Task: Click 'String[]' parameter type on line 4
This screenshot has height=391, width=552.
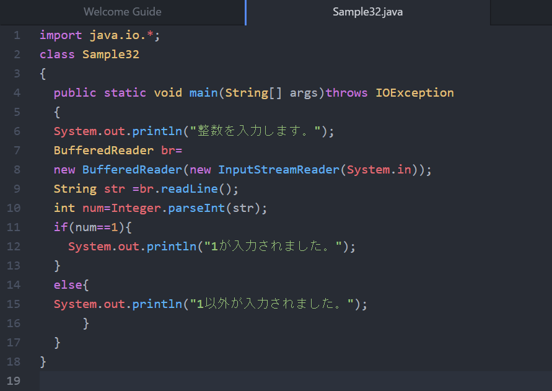Action: coord(253,93)
